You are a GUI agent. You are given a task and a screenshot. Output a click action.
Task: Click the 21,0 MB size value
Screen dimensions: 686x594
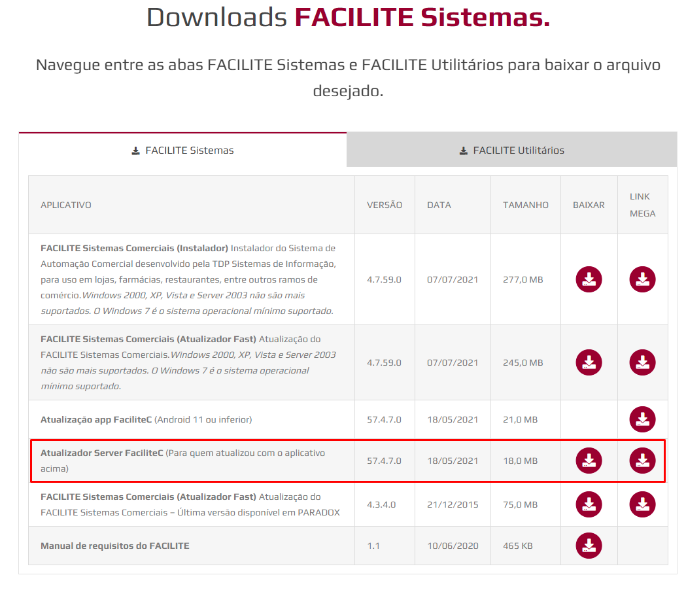click(520, 420)
